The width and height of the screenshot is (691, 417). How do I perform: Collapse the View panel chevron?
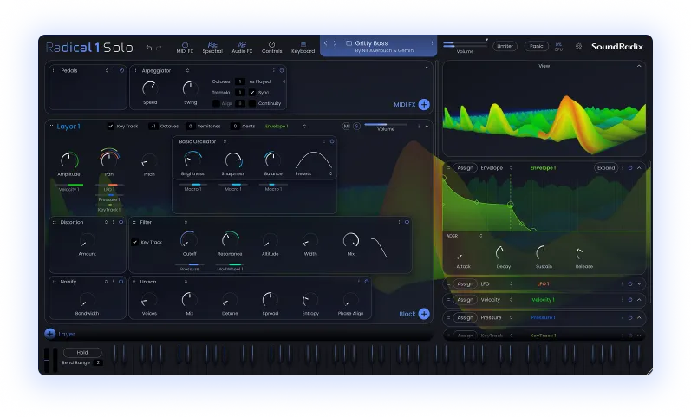tap(639, 66)
